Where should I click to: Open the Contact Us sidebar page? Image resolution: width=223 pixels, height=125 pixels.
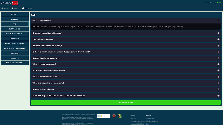click(15, 39)
